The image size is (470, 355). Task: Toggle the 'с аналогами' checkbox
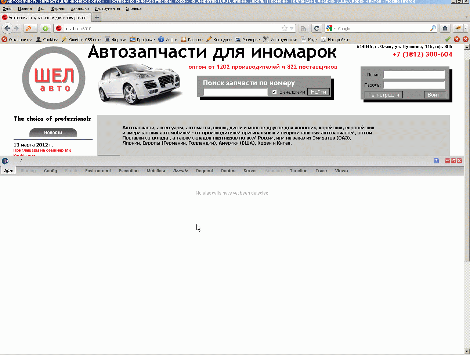(x=274, y=92)
